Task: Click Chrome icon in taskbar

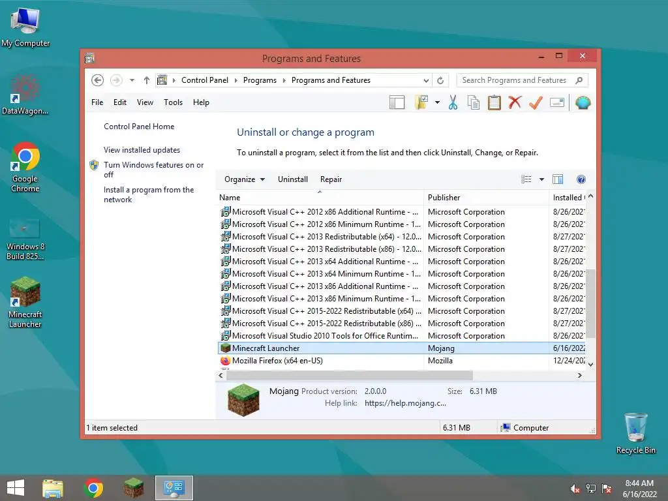Action: pyautogui.click(x=93, y=488)
